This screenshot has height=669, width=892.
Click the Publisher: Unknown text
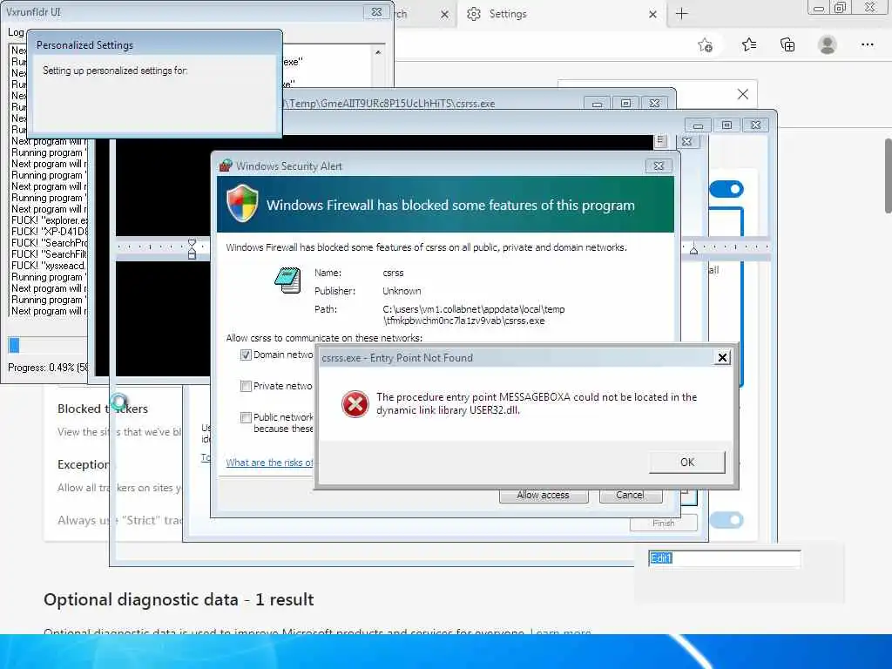point(368,291)
